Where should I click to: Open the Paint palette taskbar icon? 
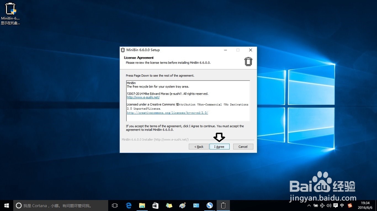tap(182, 205)
